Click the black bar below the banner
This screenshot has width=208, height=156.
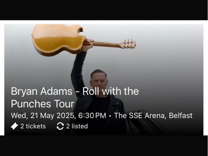(x=104, y=146)
